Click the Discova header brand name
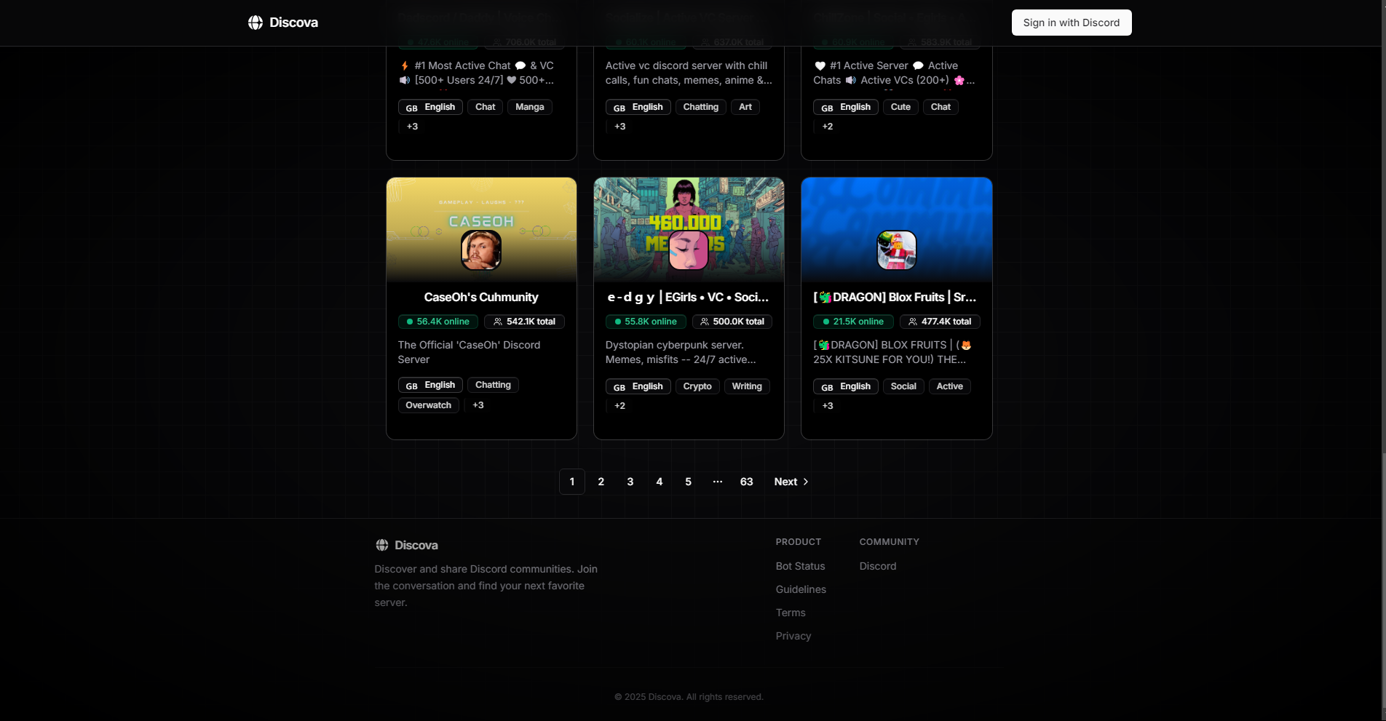Viewport: 1386px width, 721px height. click(293, 23)
